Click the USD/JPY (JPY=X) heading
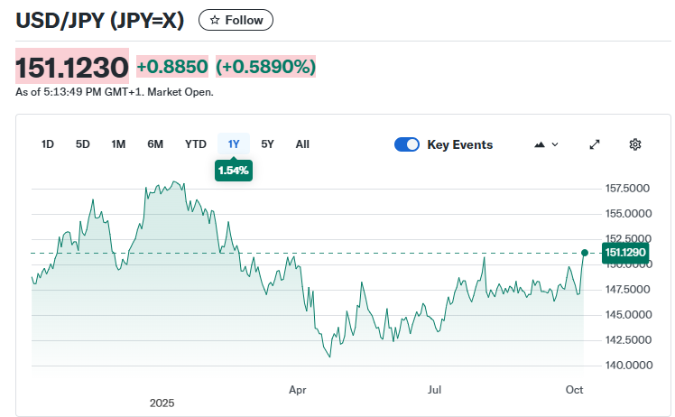675x417 pixels. 99,20
